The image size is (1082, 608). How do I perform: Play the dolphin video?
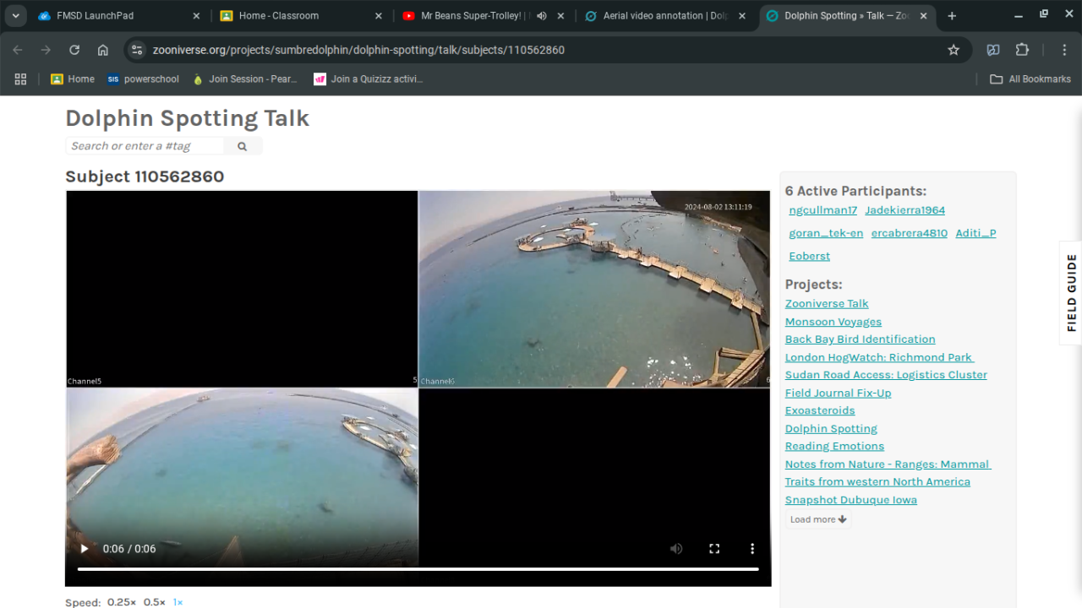tap(85, 549)
